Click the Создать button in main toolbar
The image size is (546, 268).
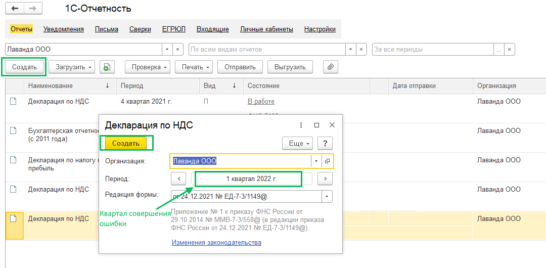(x=24, y=67)
